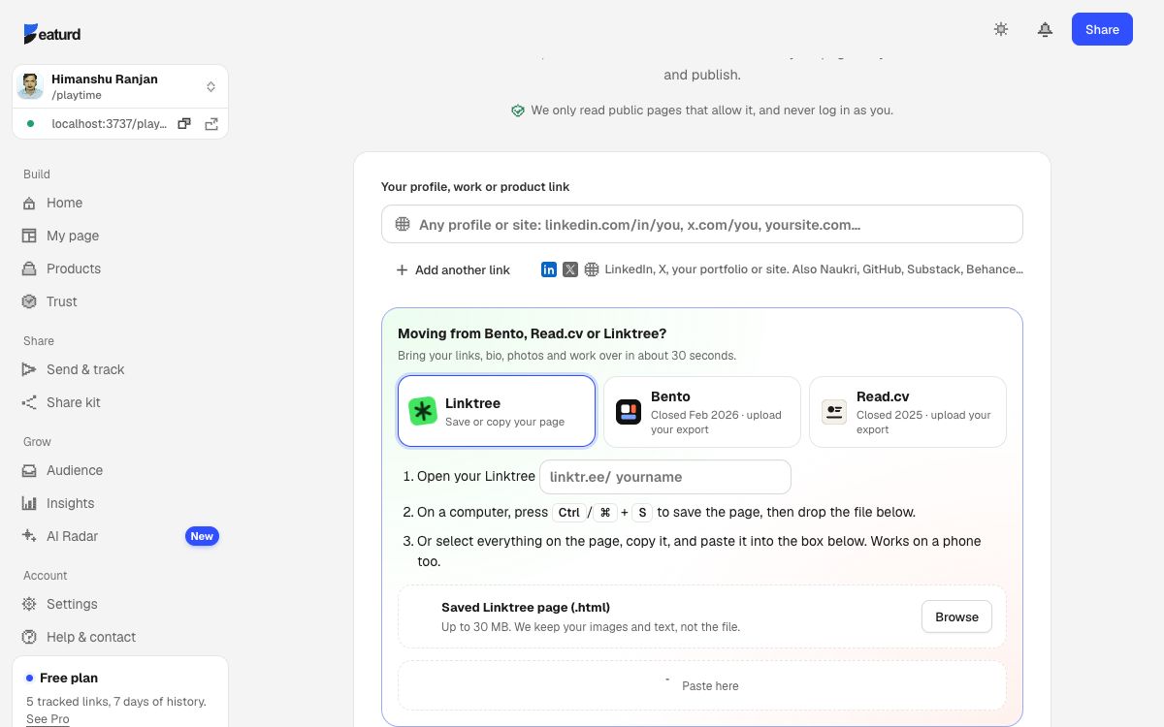Click the localhost:3737/play... address text
This screenshot has height=727, width=1164.
(109, 124)
